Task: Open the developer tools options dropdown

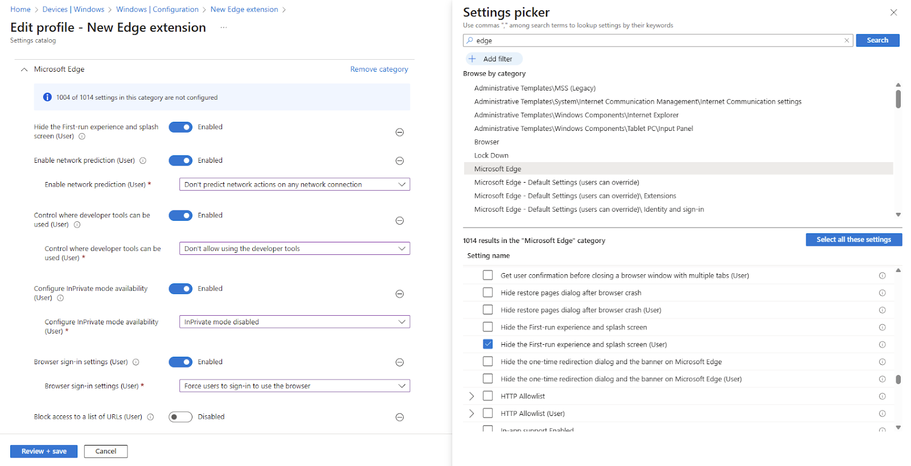Action: (294, 249)
